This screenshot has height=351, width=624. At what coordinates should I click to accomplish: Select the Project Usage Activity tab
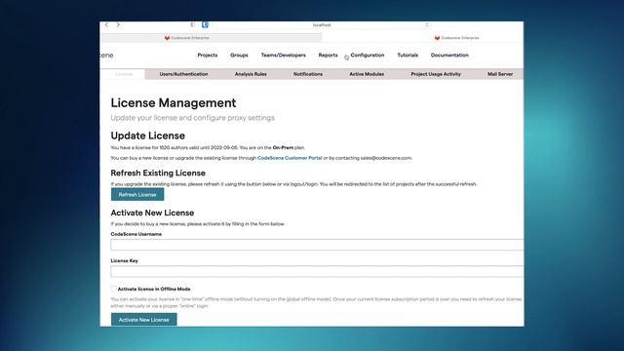click(x=436, y=74)
